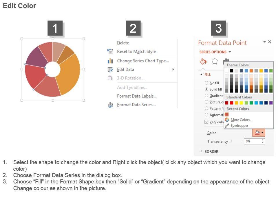This screenshot has height=208, width=278.
Task: Toggle the Vary colors checkbox
Action: [206, 122]
